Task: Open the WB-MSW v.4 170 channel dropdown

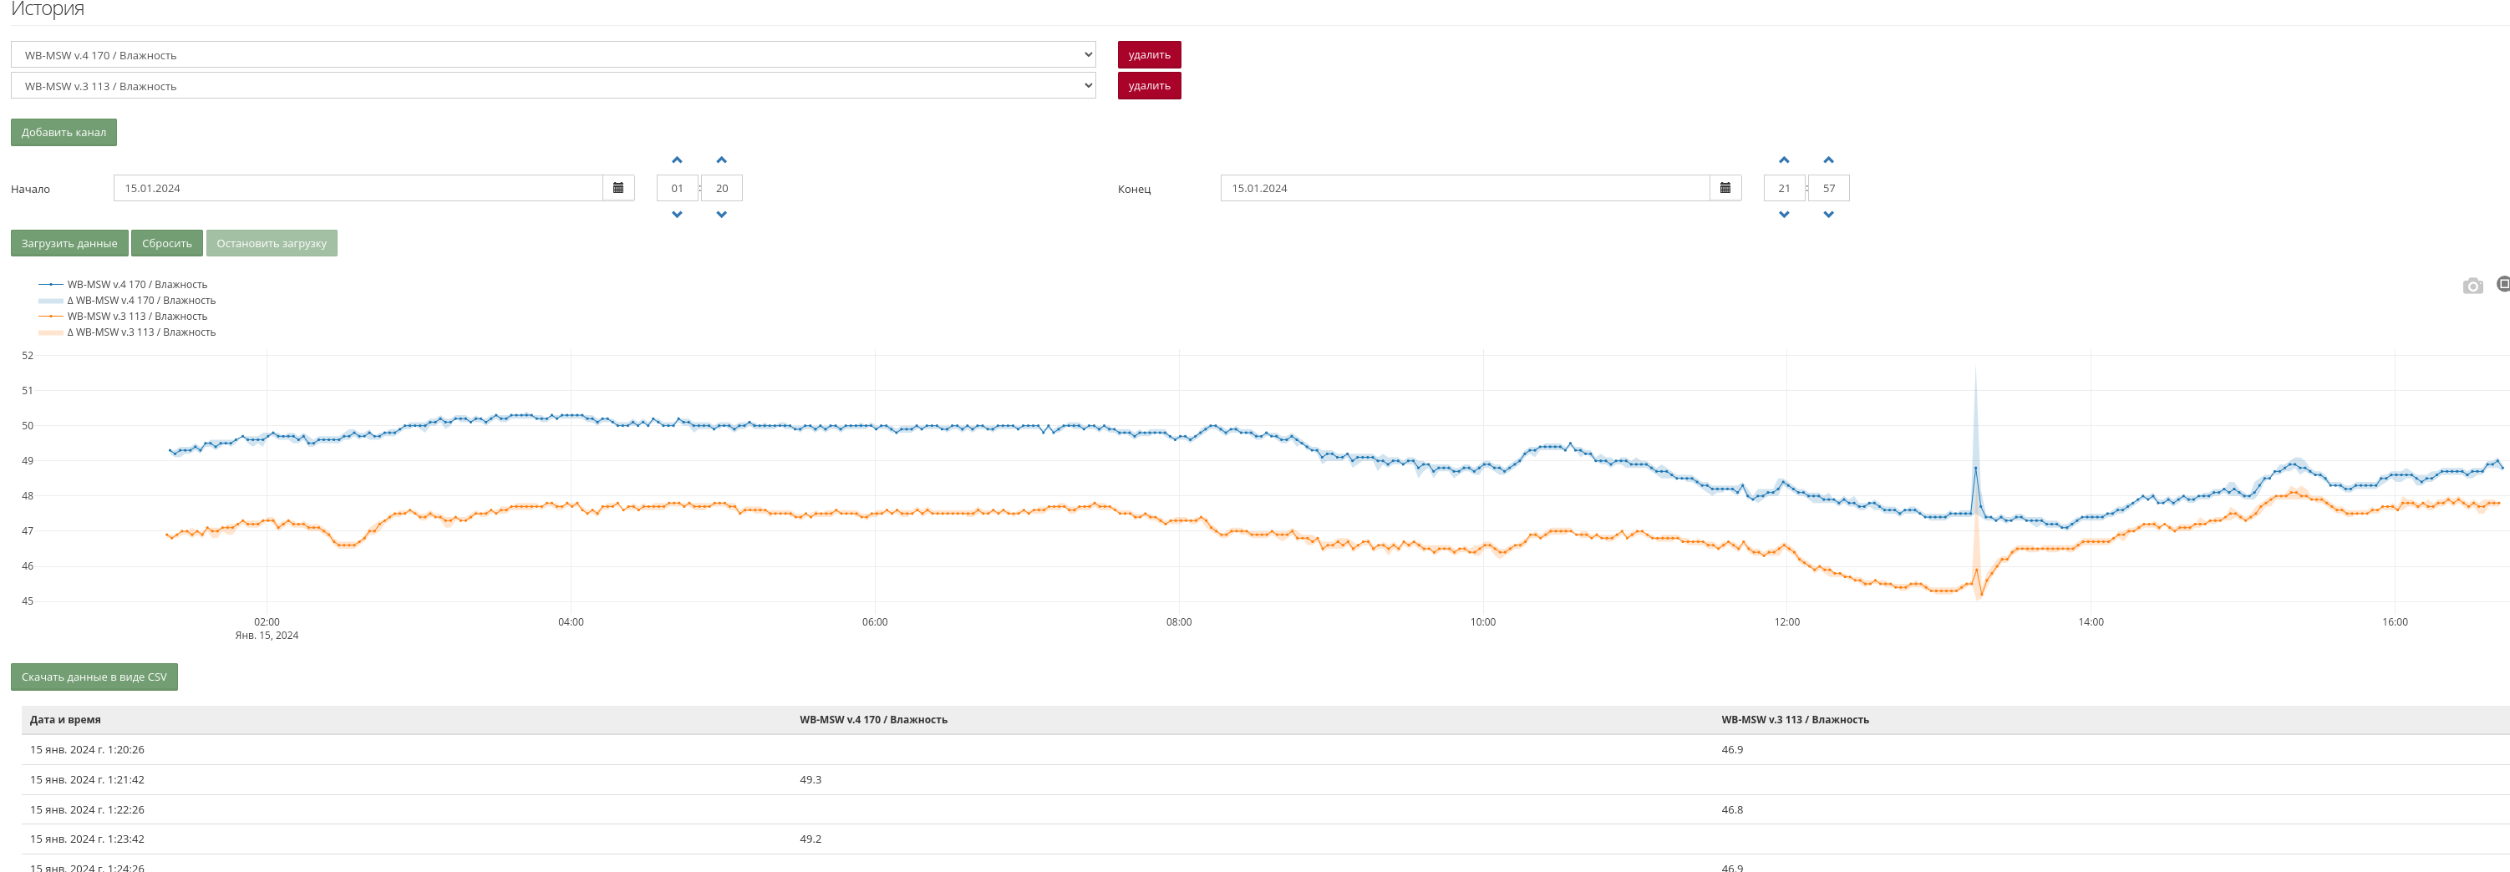Action: point(553,54)
